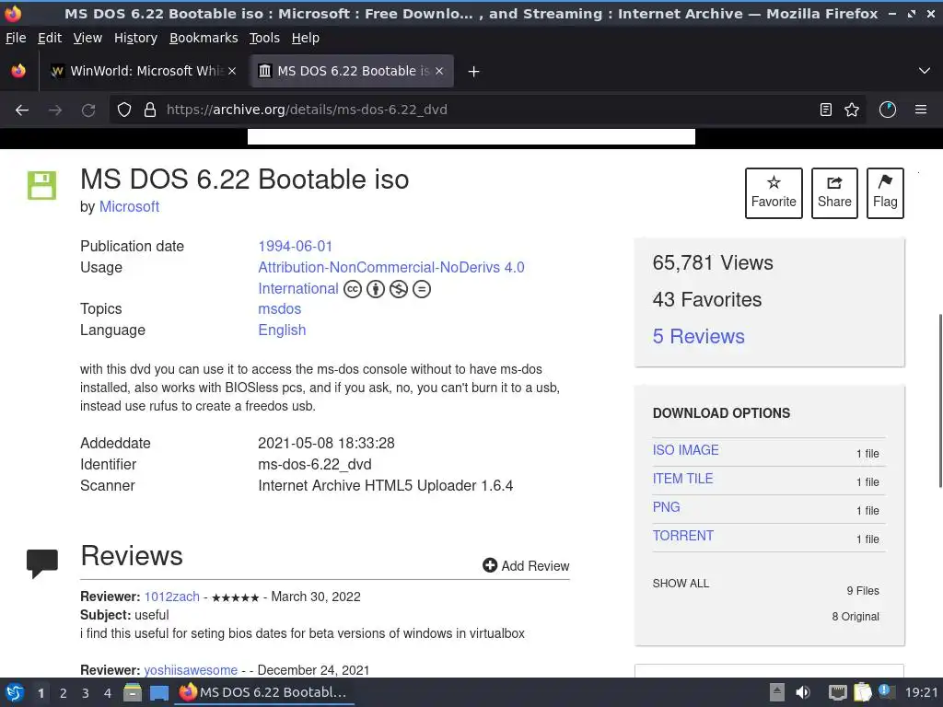943x707 pixels.
Task: Click the padlock site info icon
Action: point(150,110)
